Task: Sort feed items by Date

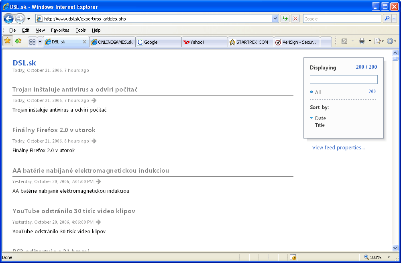Action: [x=320, y=118]
